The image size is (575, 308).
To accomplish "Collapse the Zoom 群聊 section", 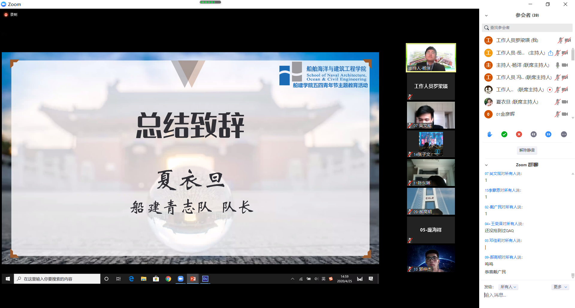I will 486,165.
